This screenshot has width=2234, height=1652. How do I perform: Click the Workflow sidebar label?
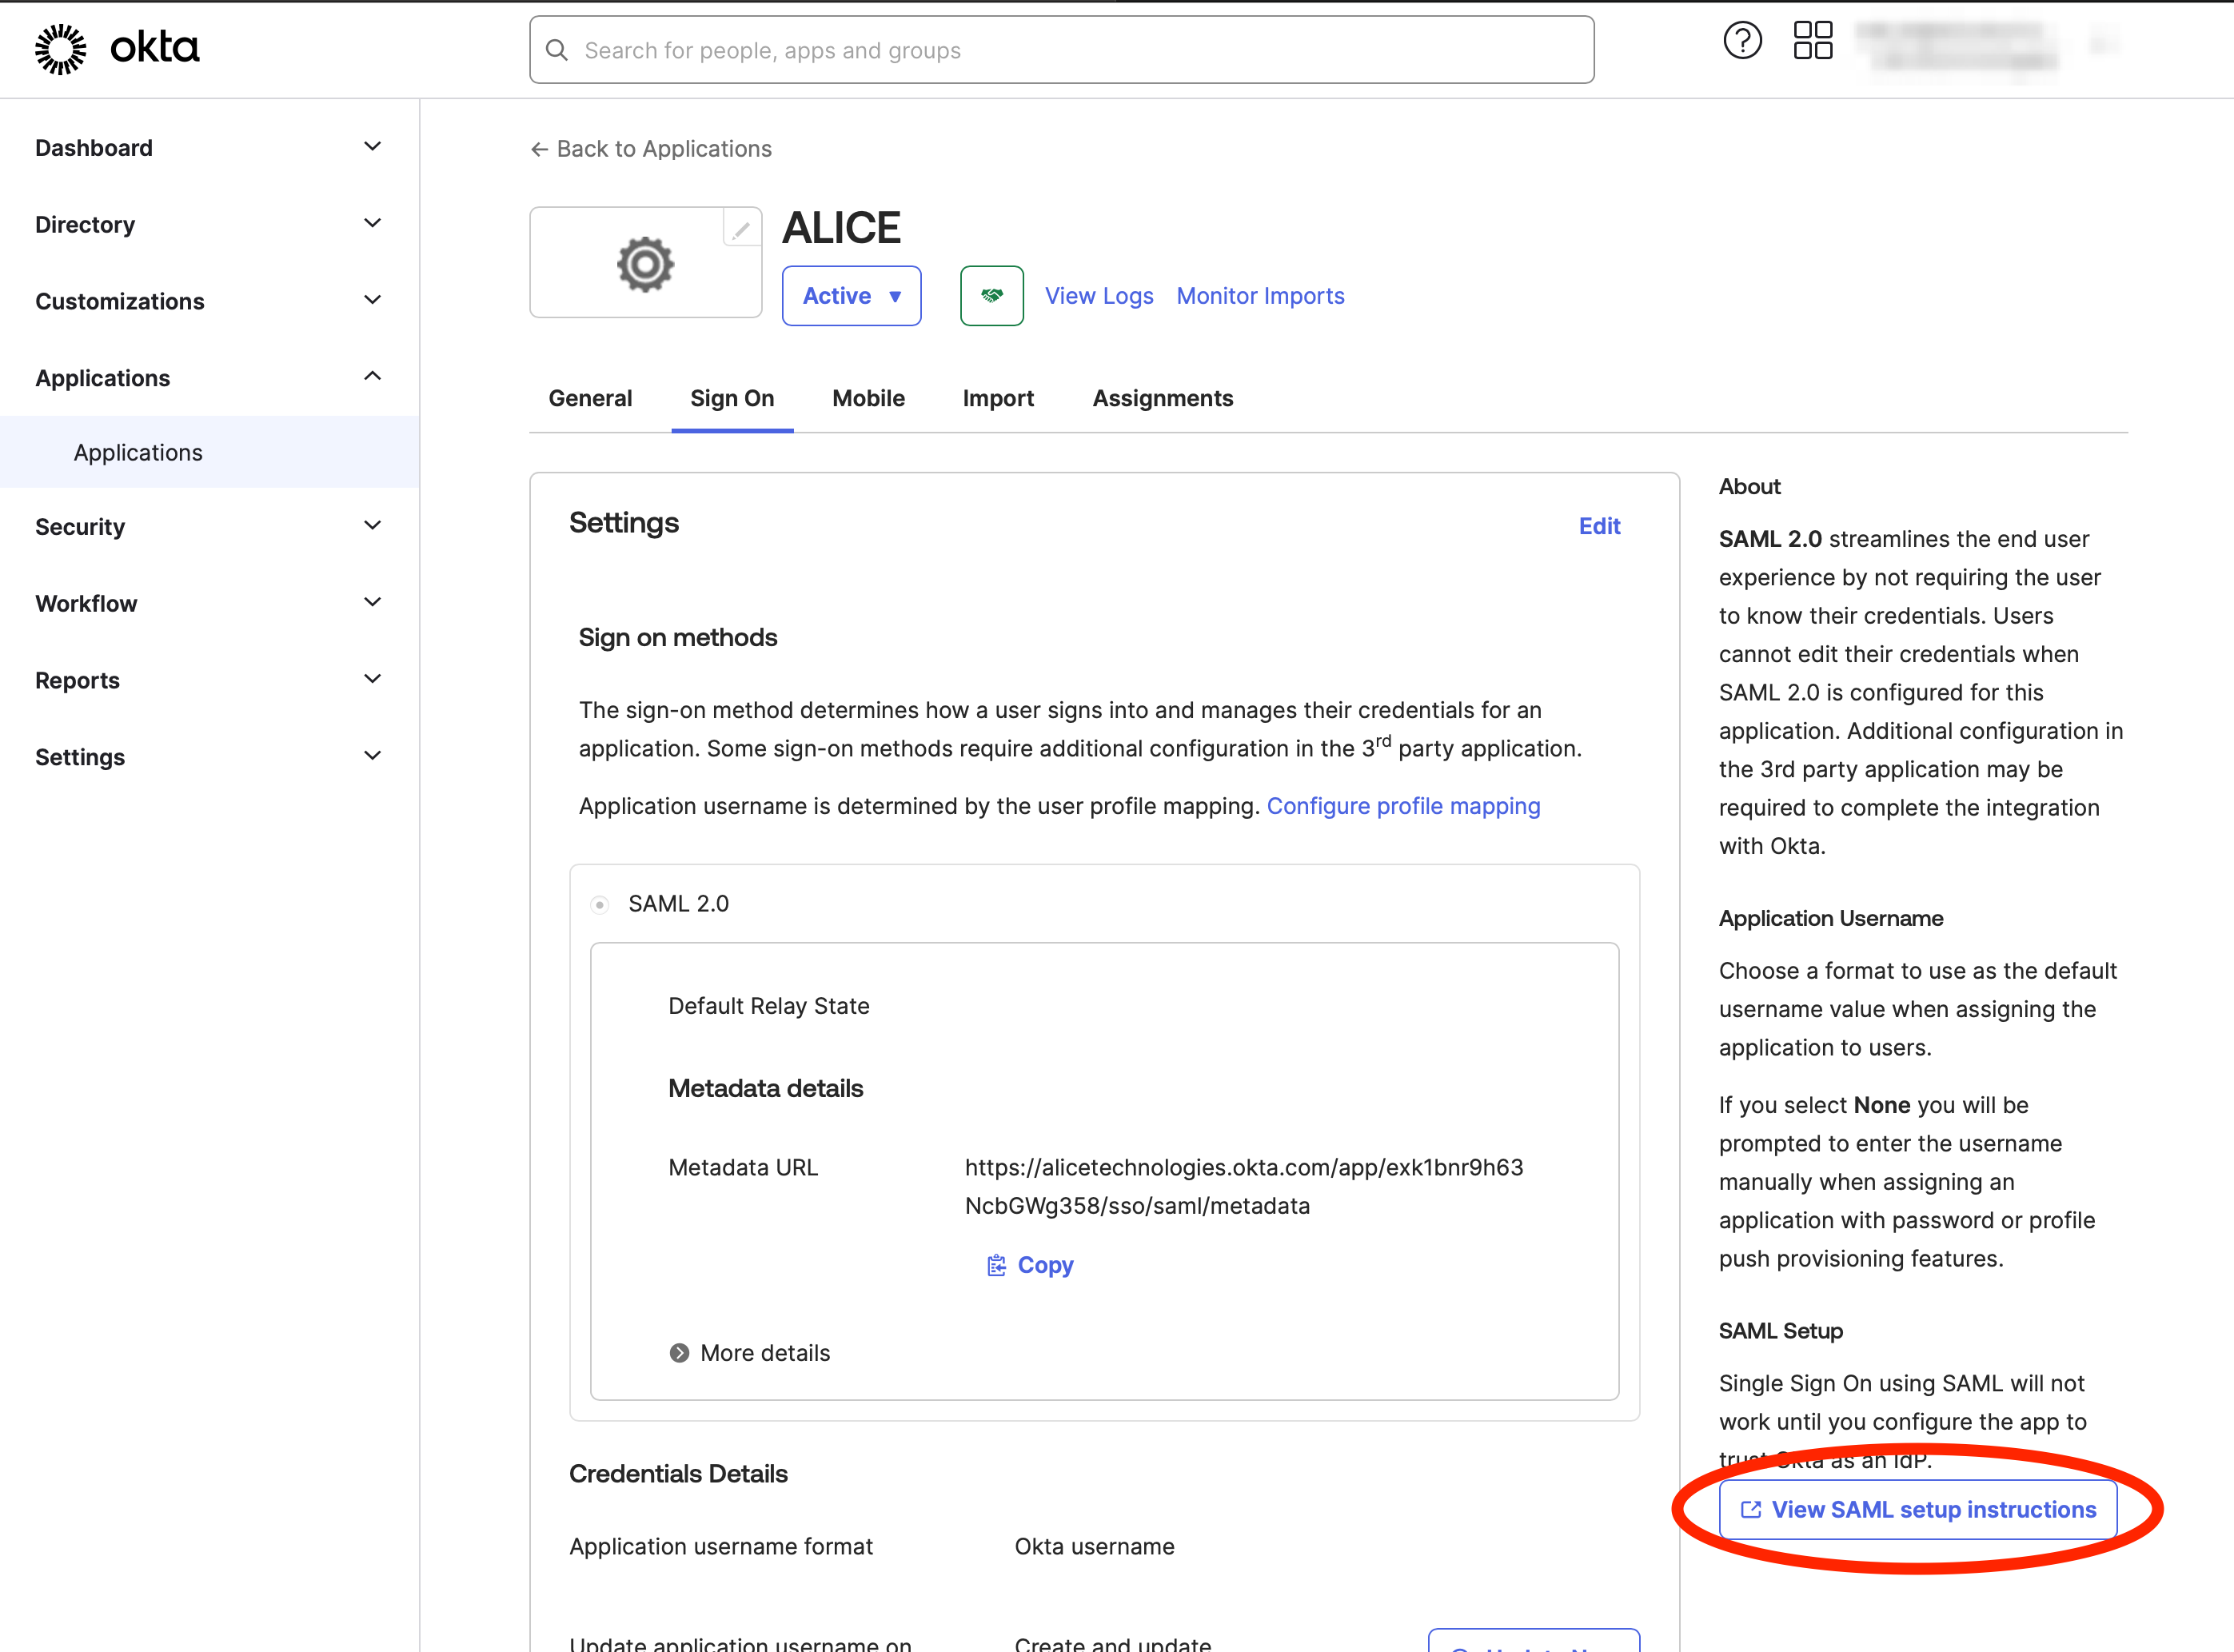coord(86,604)
